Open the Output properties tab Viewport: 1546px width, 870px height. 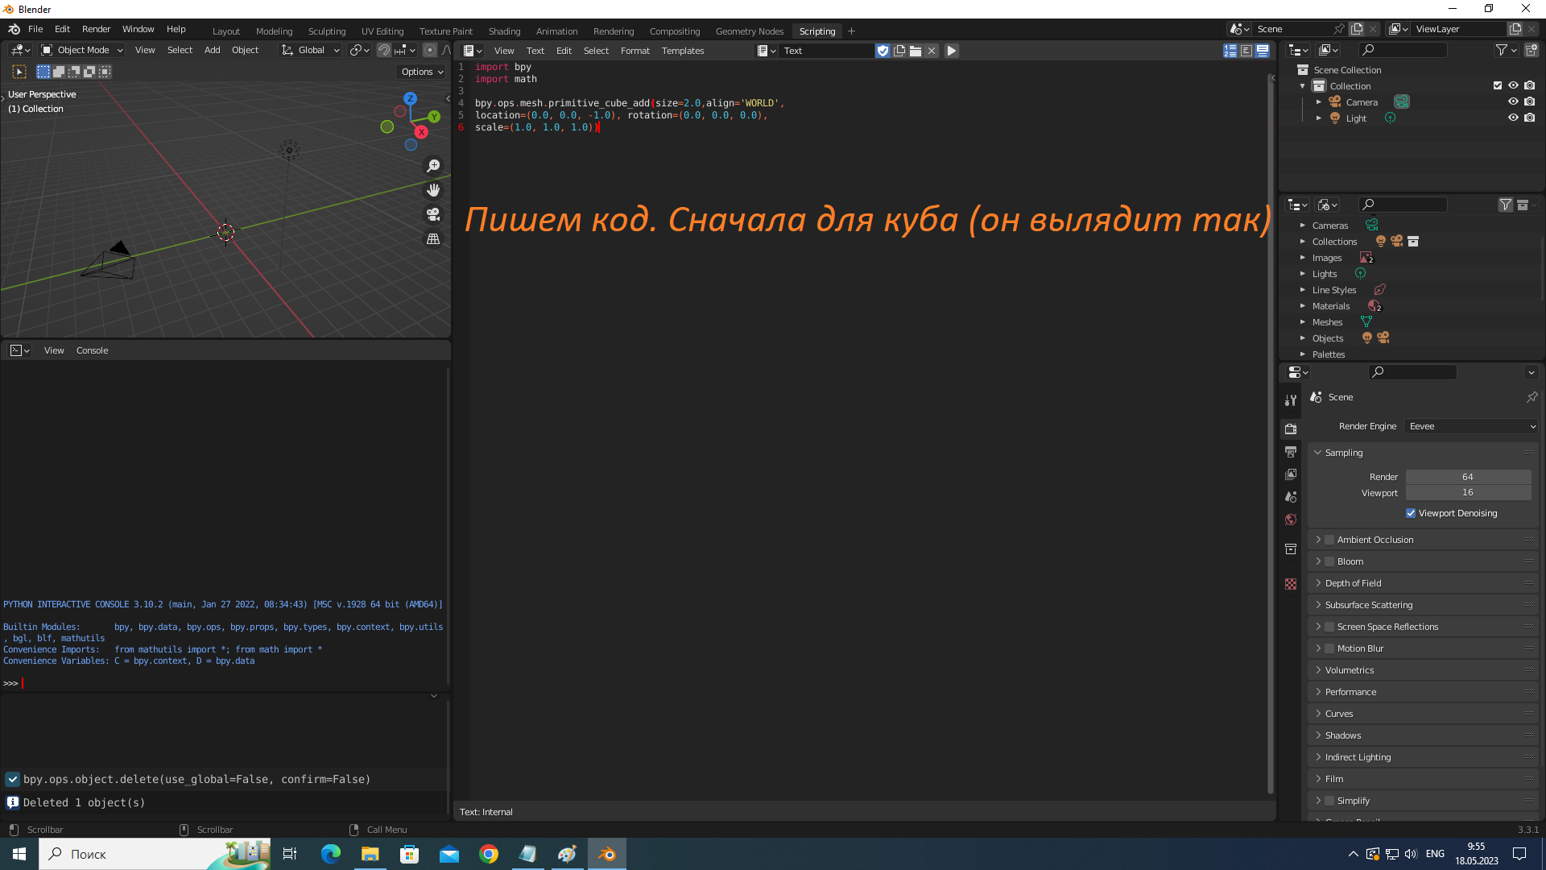tap(1291, 452)
